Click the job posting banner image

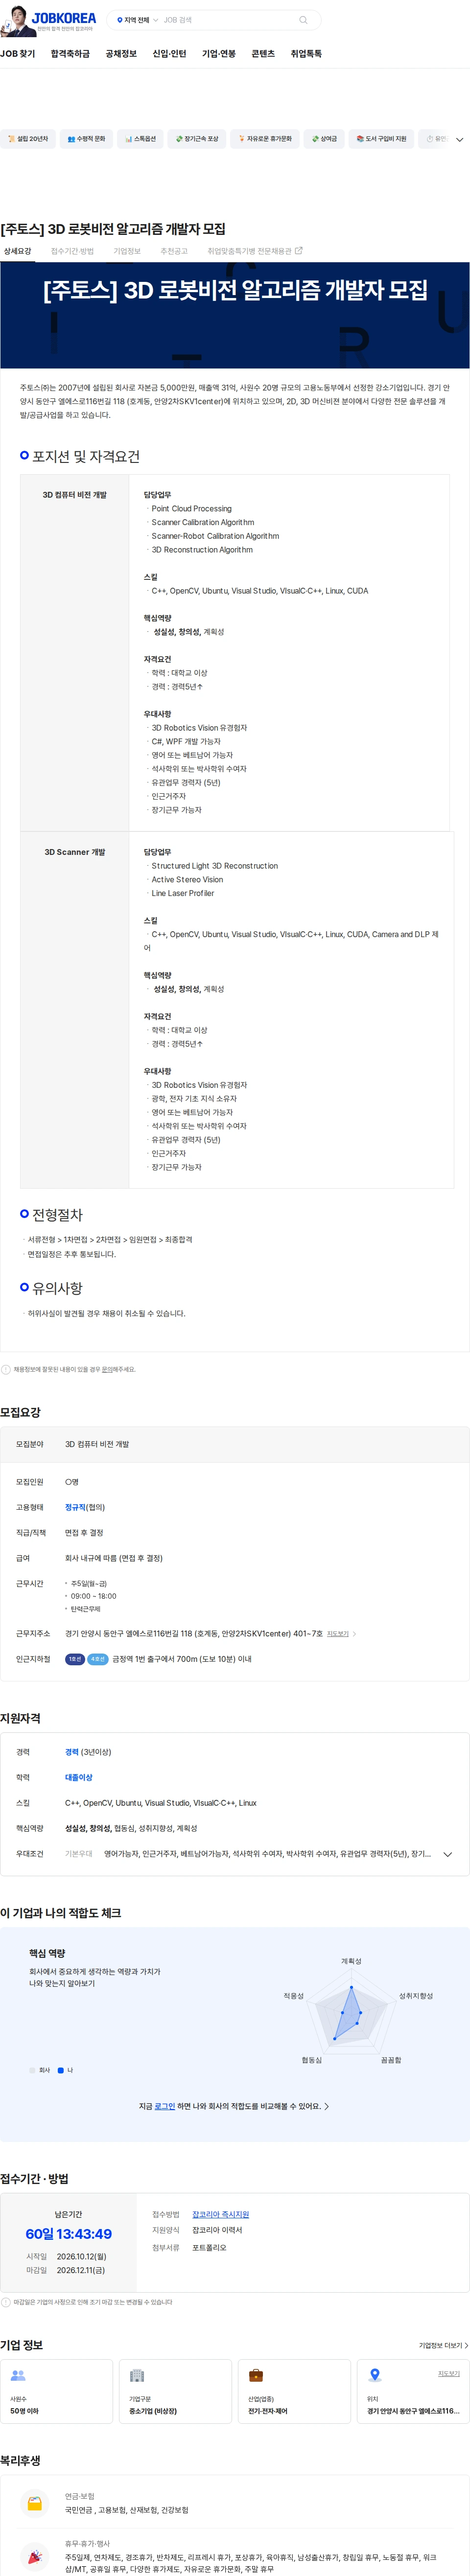coord(235,315)
